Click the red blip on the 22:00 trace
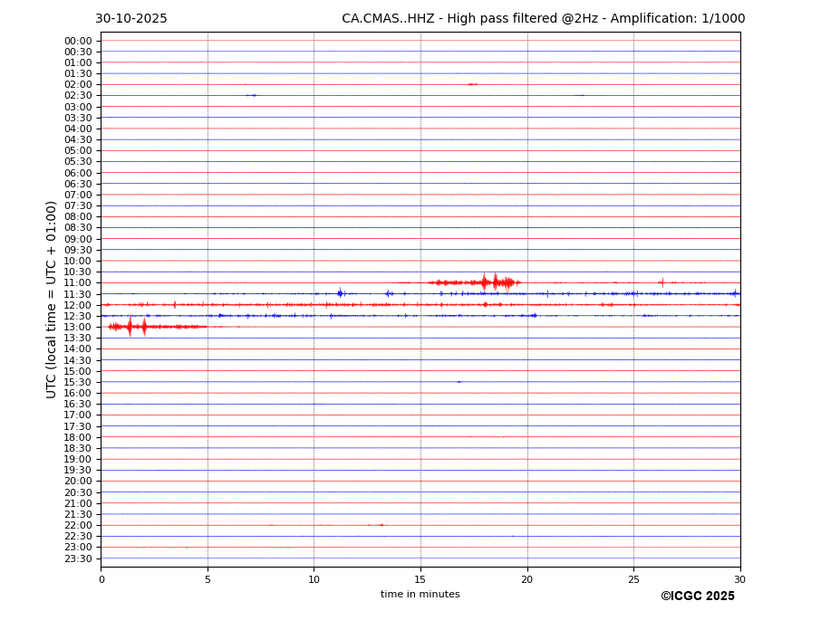This screenshot has height=630, width=840. click(381, 525)
